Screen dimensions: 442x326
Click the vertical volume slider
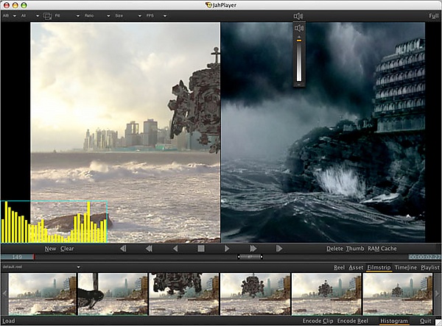(298, 63)
